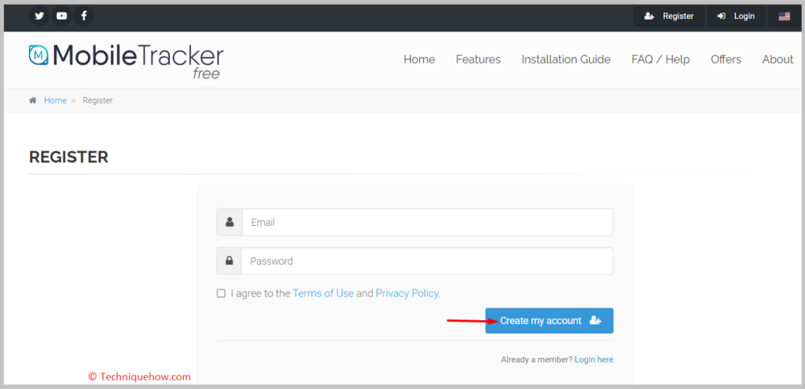Click the Register breadcrumb text
This screenshot has width=805, height=389.
(x=97, y=100)
